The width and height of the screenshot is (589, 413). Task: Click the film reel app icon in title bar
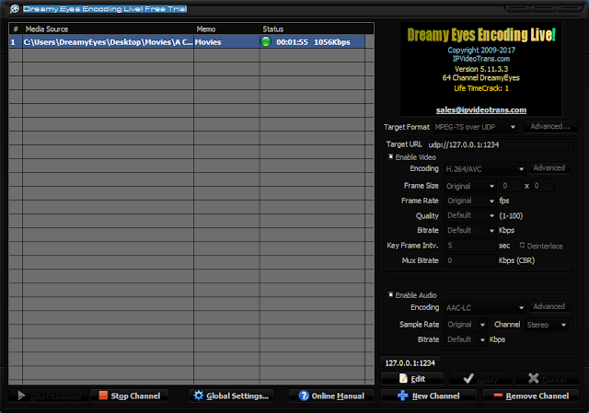tap(15, 8)
